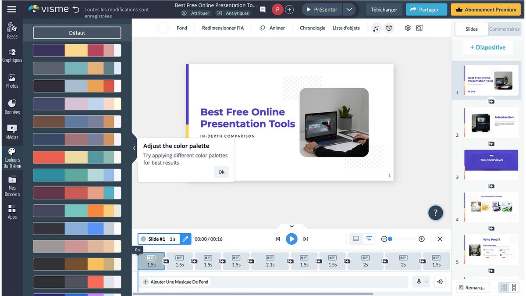Open the comments speech-bubble icon in header
526x296 pixels.
click(x=263, y=9)
